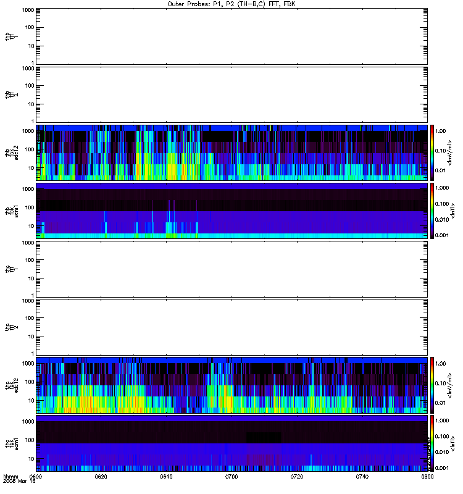
Task: Click the 2008 Mar 16 date label
Action: tap(19, 482)
